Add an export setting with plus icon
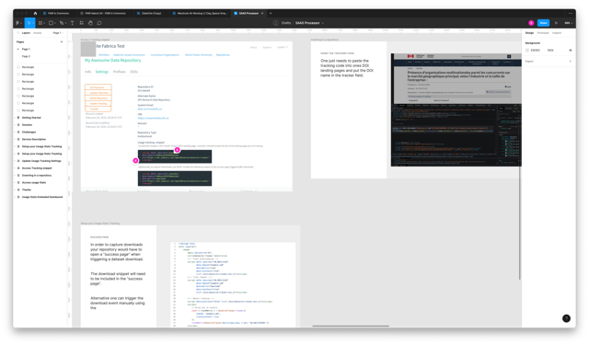Viewport: 589px width, 345px height. [571, 62]
